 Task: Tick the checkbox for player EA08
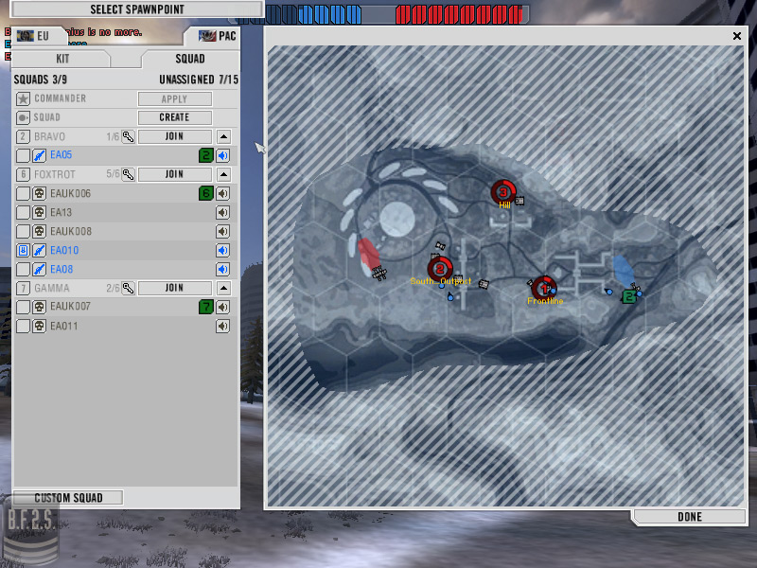point(23,269)
